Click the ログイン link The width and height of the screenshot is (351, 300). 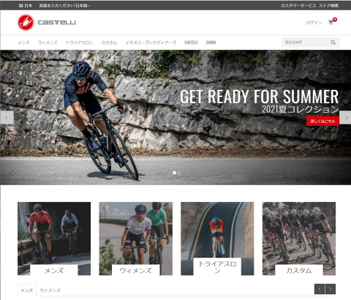[x=314, y=23]
